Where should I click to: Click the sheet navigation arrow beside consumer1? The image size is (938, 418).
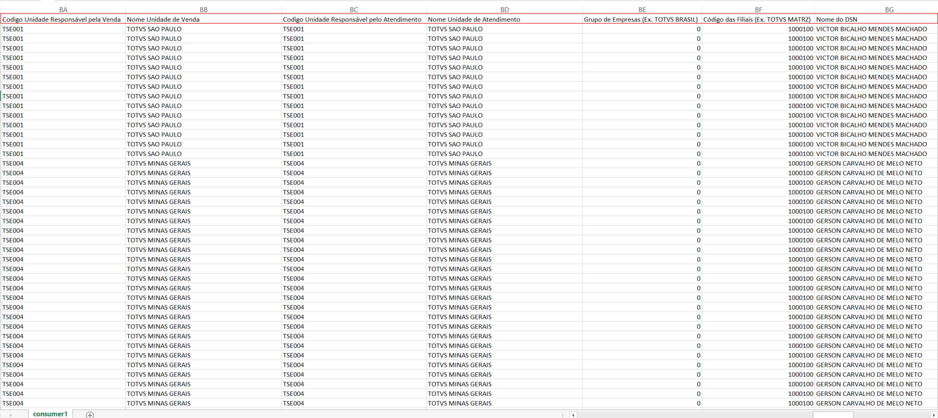click(x=11, y=415)
